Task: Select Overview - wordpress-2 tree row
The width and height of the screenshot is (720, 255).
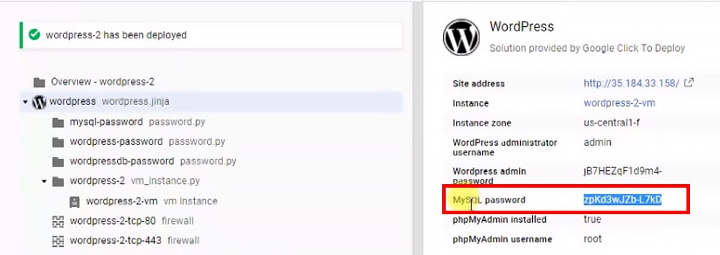Action: click(211, 82)
